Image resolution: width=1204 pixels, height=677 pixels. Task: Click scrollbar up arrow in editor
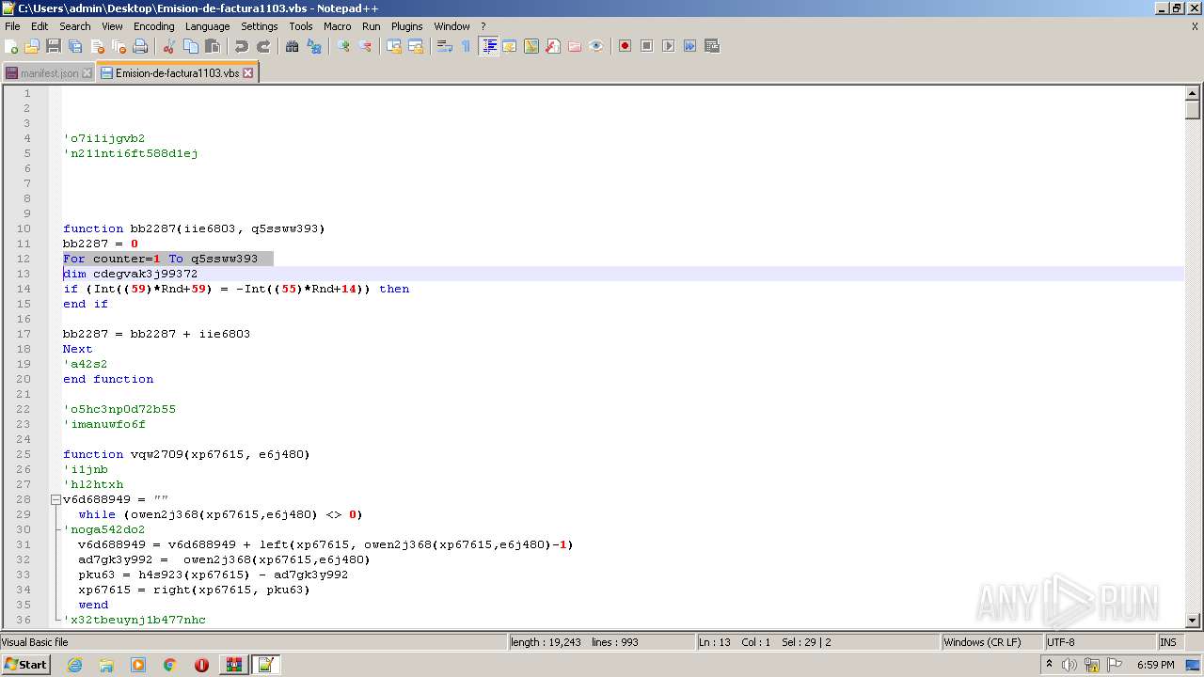click(x=1193, y=93)
